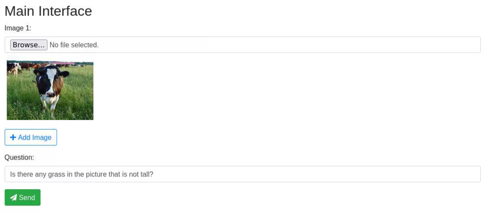This screenshot has height=212, width=485.
Task: Open the cow image thumbnail preview
Action: (x=50, y=90)
